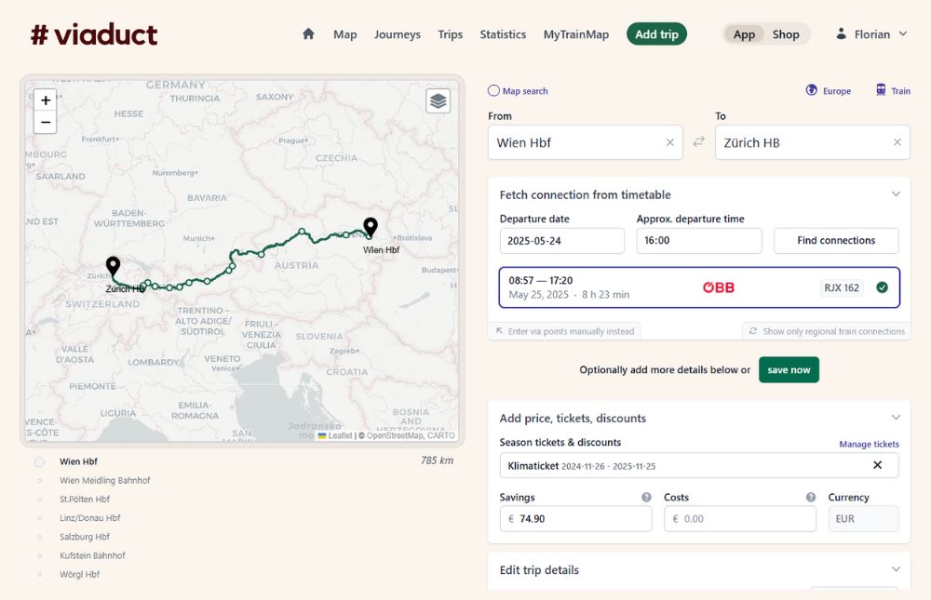Click the Departure date field
This screenshot has width=931, height=600.
tap(561, 241)
